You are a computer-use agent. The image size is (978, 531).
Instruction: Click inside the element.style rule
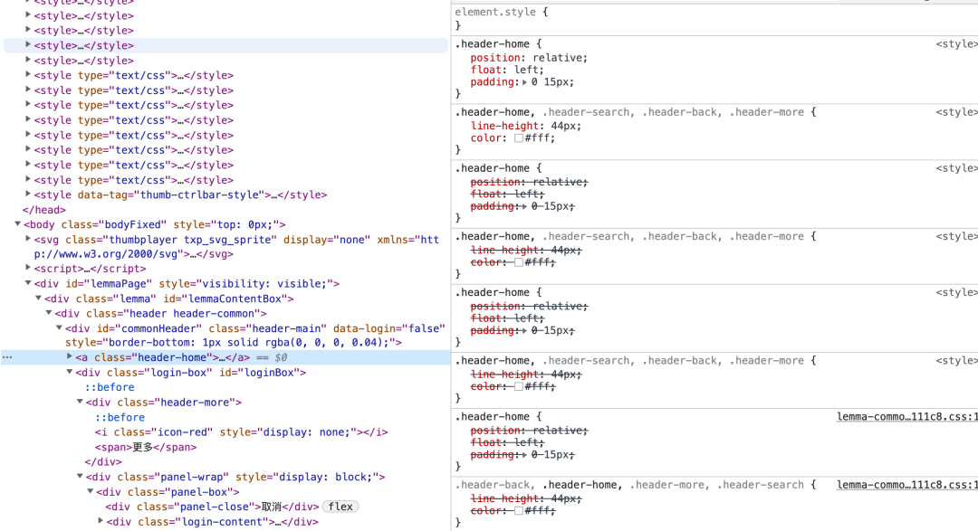coord(714,19)
